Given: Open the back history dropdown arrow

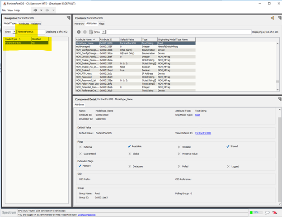Looking at the screenshot, I should pos(41,10).
